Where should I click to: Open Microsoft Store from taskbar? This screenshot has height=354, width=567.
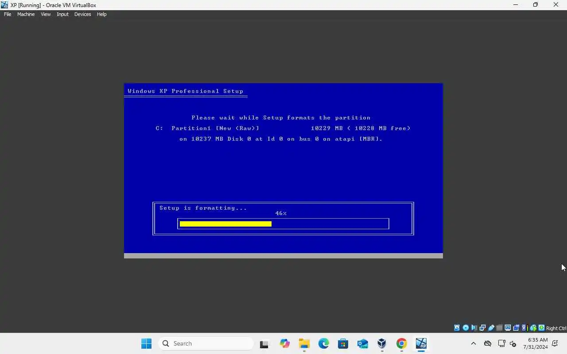pyautogui.click(x=343, y=343)
